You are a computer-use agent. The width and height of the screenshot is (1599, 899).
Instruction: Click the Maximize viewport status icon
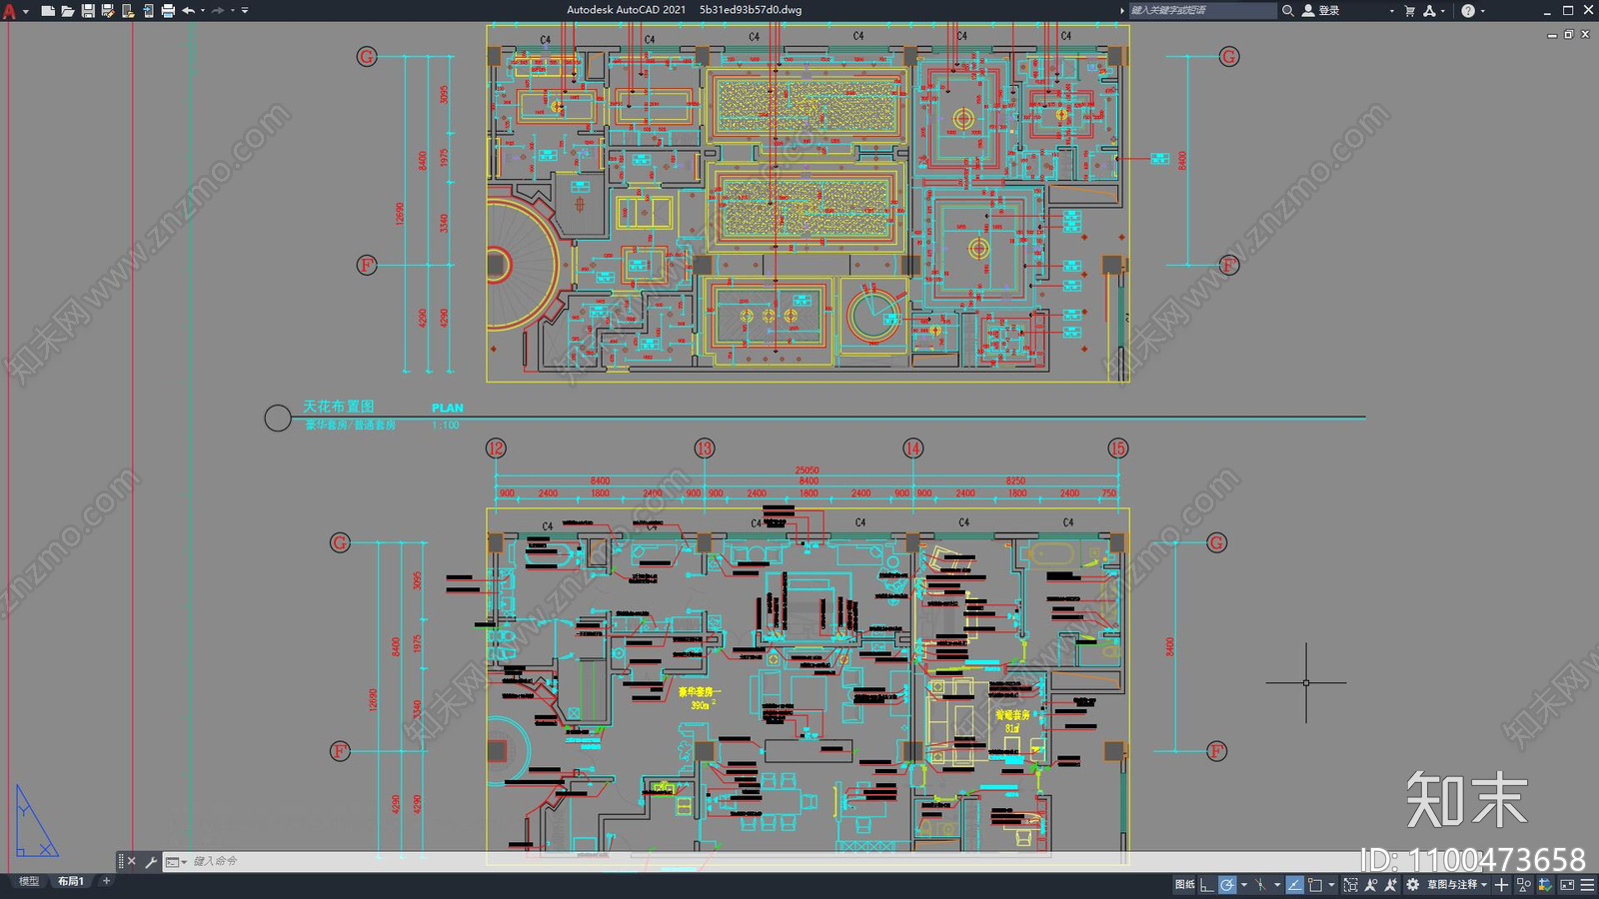1350,885
